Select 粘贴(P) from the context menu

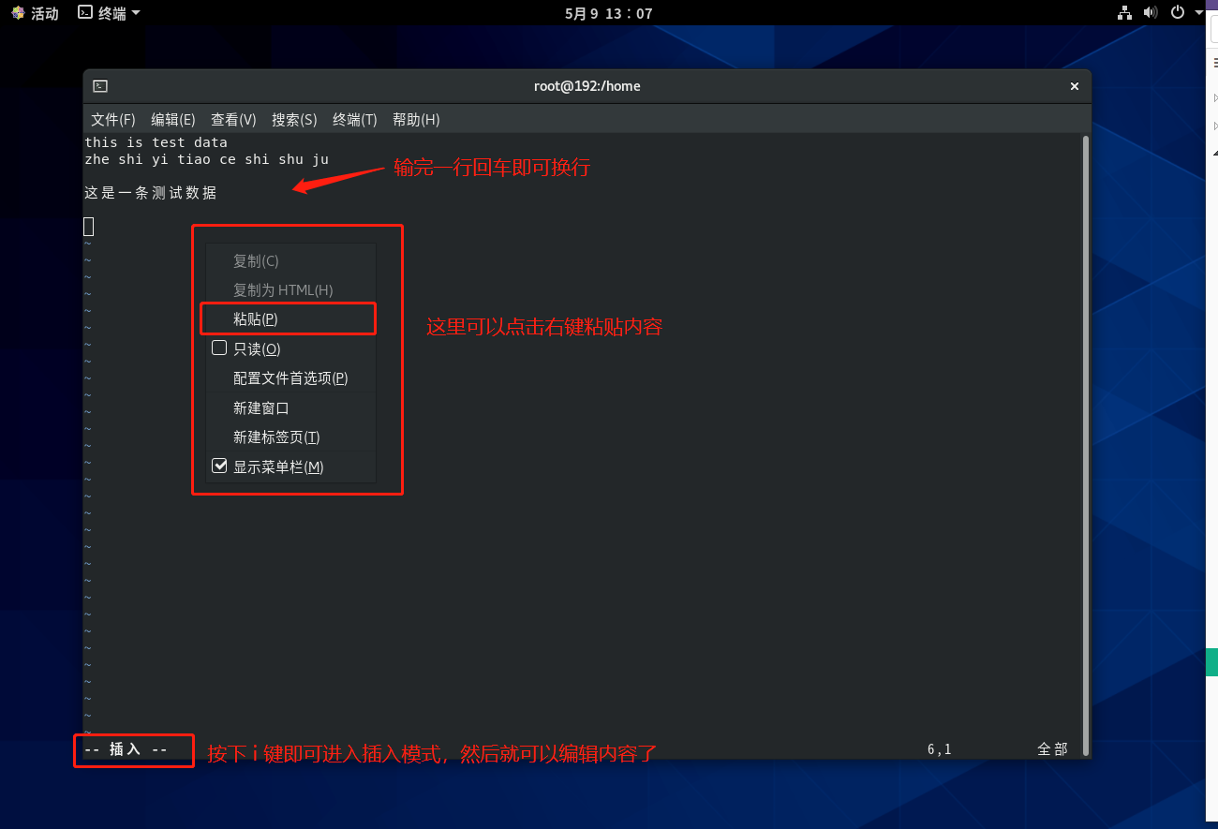256,319
